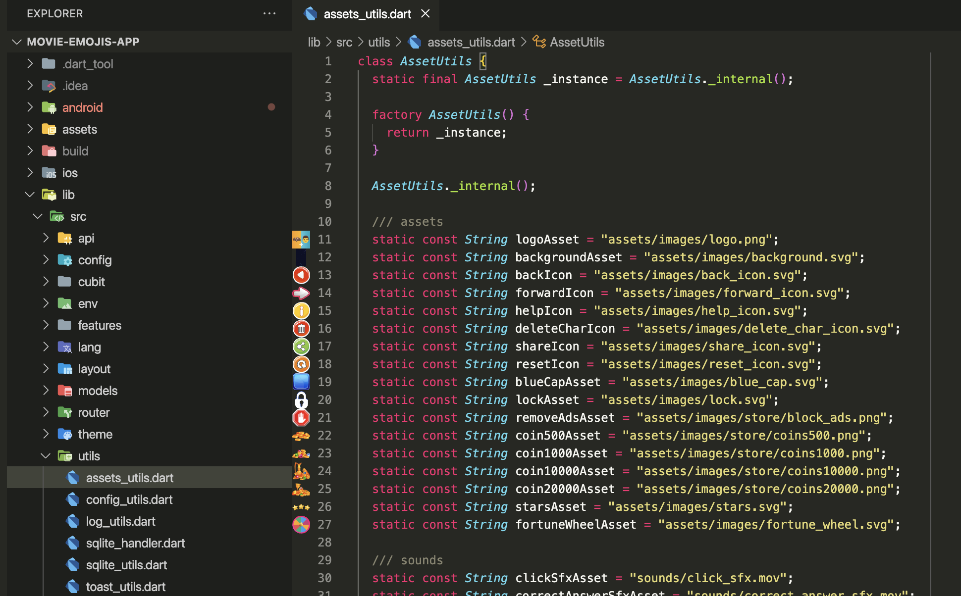Expand the build folder chevron
Viewport: 961px width, 596px height.
[x=30, y=150]
